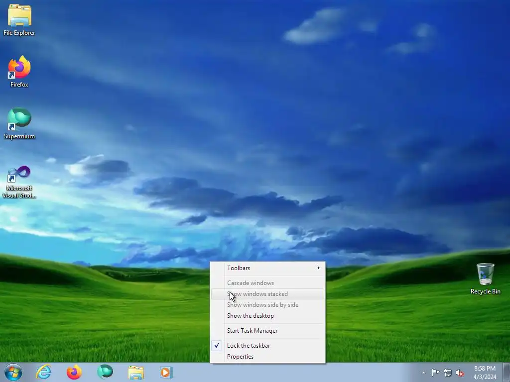
Task: Launch Supermium from the taskbar
Action: tap(105, 372)
